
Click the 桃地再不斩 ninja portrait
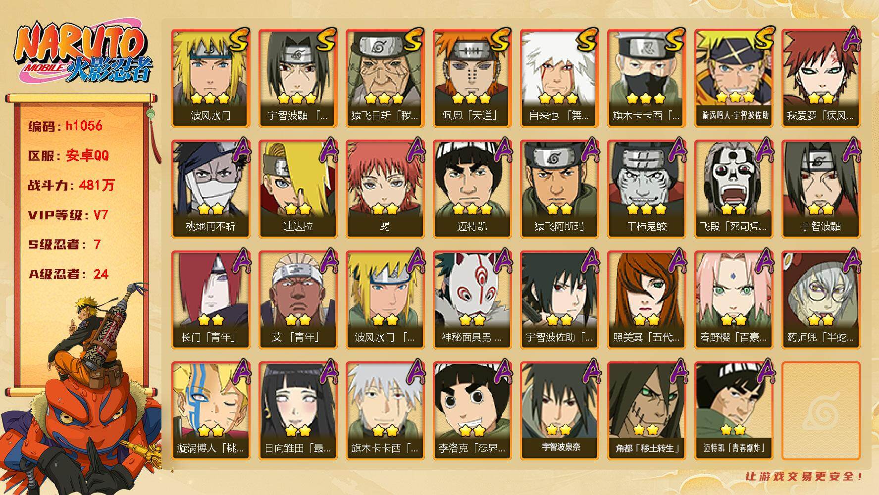pyautogui.click(x=210, y=189)
